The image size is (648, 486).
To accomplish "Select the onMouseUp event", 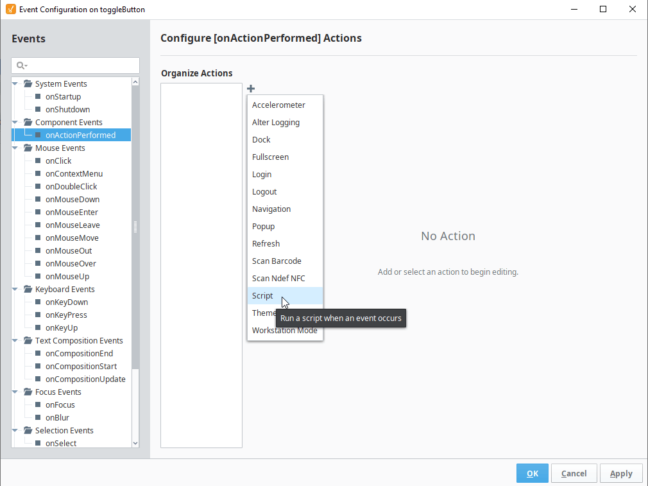I will click(x=67, y=276).
